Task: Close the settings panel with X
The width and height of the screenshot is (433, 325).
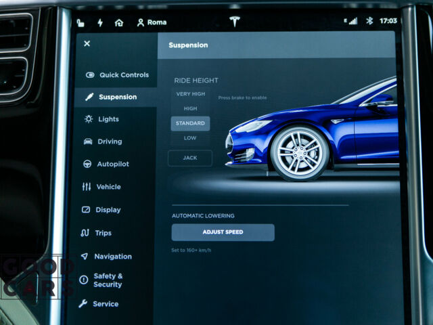Action: (x=87, y=43)
